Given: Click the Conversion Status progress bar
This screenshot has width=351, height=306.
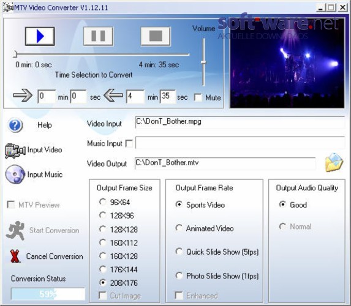Looking at the screenshot, I should pyautogui.click(x=48, y=294).
